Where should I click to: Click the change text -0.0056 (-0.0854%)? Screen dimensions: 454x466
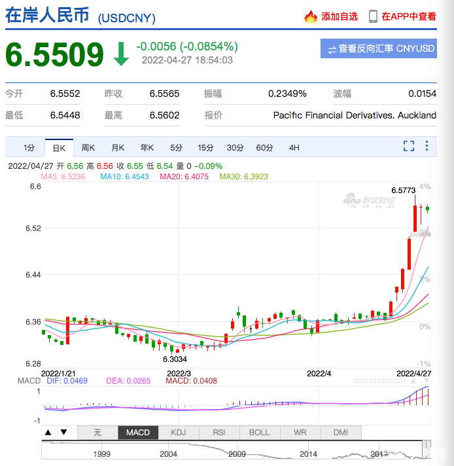[187, 46]
